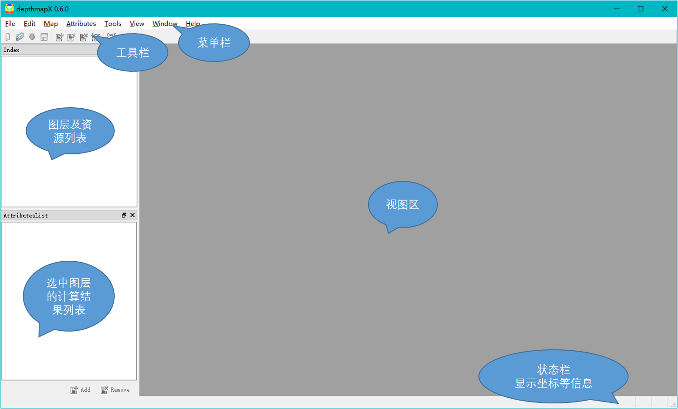678x409 pixels.
Task: Import a map with the arrow icon
Action: (32, 37)
